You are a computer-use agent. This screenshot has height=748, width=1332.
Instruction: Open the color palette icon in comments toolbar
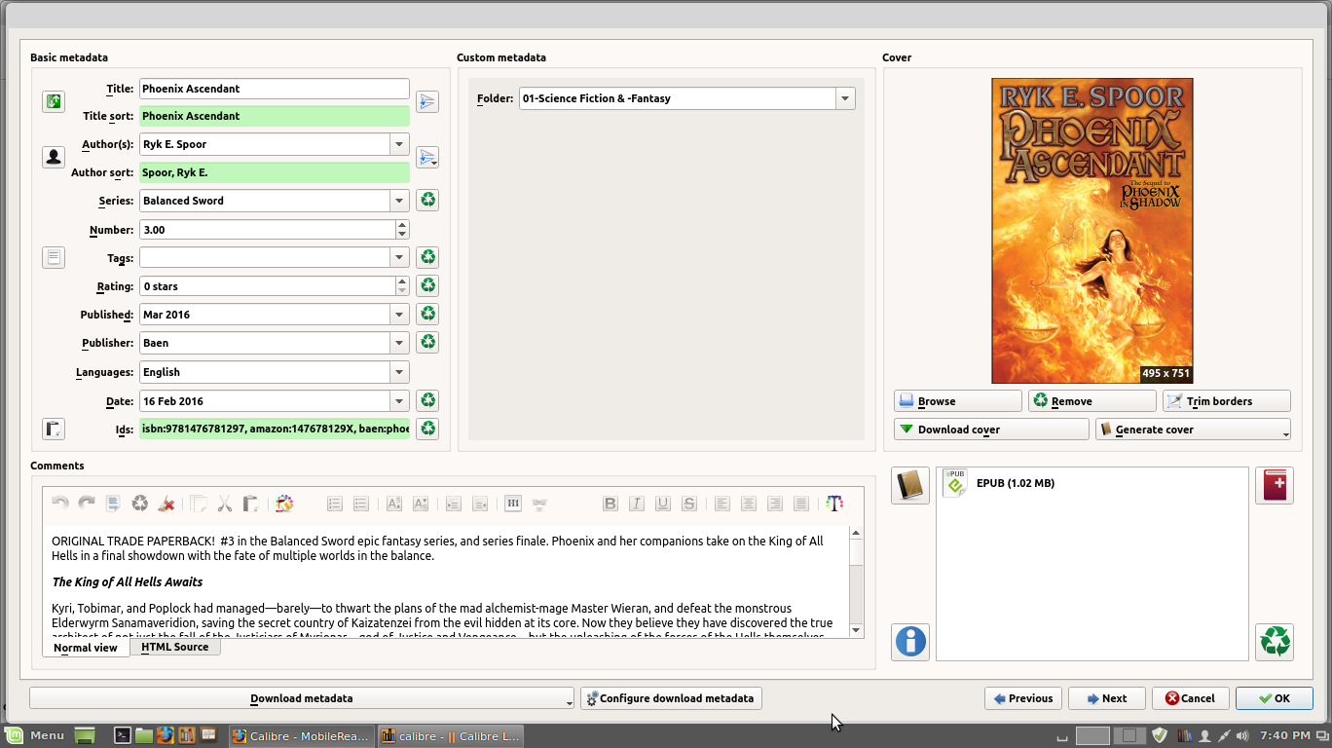pos(284,504)
